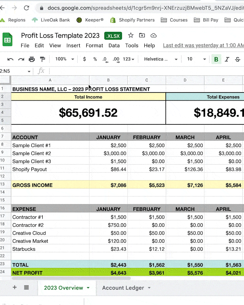The height and width of the screenshot is (305, 244).
Task: Open the Helvetica font dropdown
Action: [x=161, y=59]
